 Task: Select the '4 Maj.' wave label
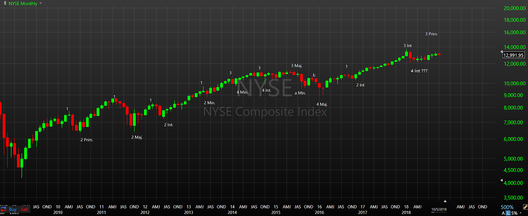(x=322, y=104)
